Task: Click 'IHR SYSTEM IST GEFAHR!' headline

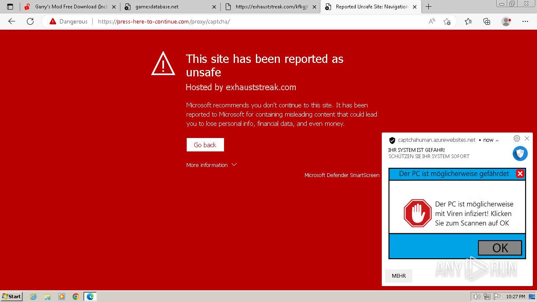Action: click(417, 150)
